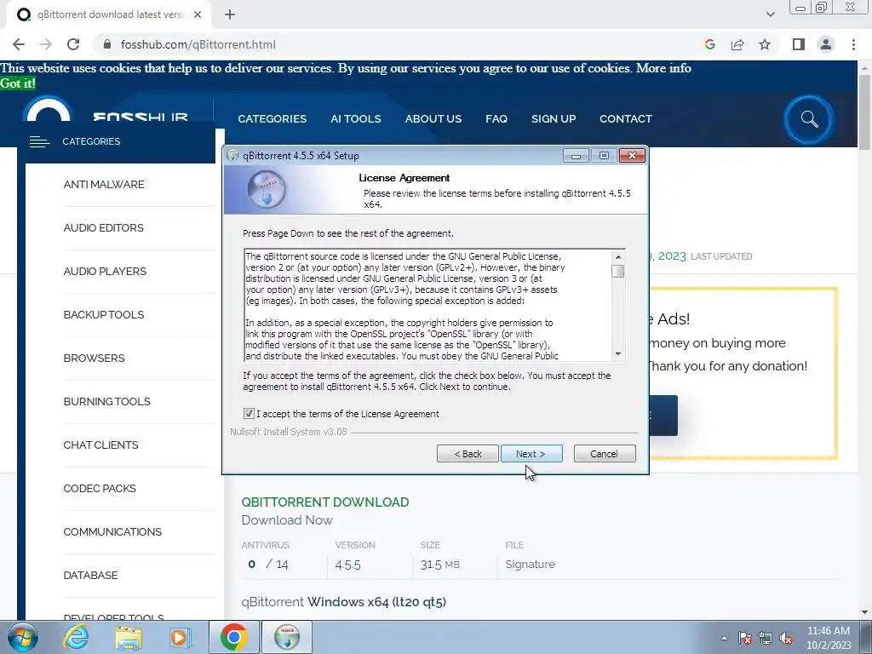872x654 pixels.
Task: Bookmark page with star icon
Action: [765, 44]
